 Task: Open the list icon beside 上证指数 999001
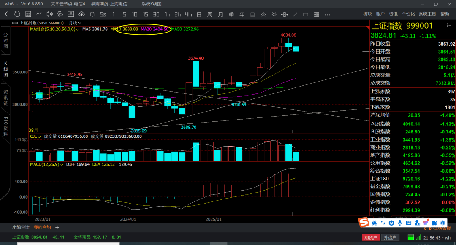(449, 26)
